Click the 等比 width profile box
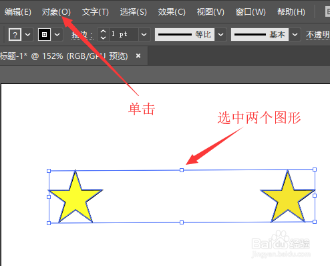This screenshot has width=330, height=266. click(184, 34)
